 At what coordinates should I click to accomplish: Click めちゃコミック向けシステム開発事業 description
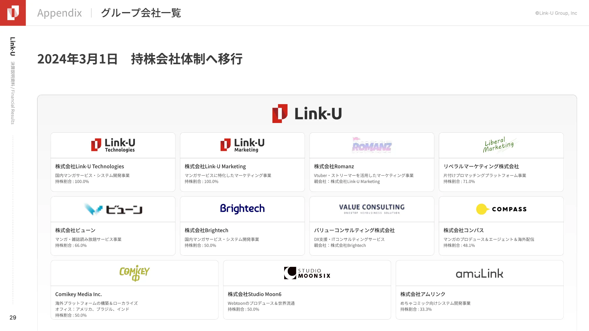[435, 303]
